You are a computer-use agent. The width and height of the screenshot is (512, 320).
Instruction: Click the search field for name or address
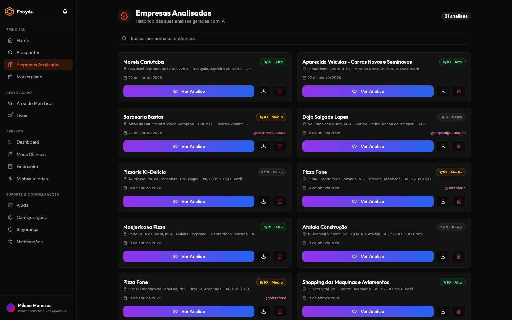pos(294,38)
